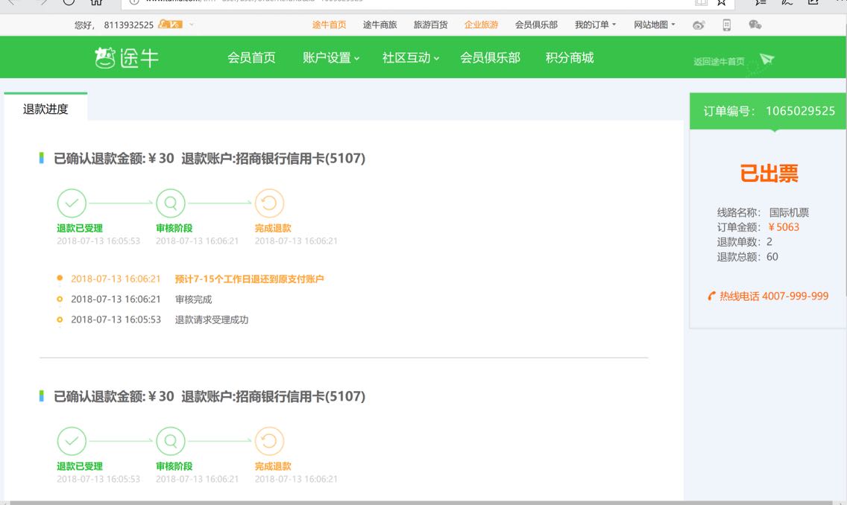Open the 我的订单 dropdown
This screenshot has height=505, width=847.
(595, 25)
